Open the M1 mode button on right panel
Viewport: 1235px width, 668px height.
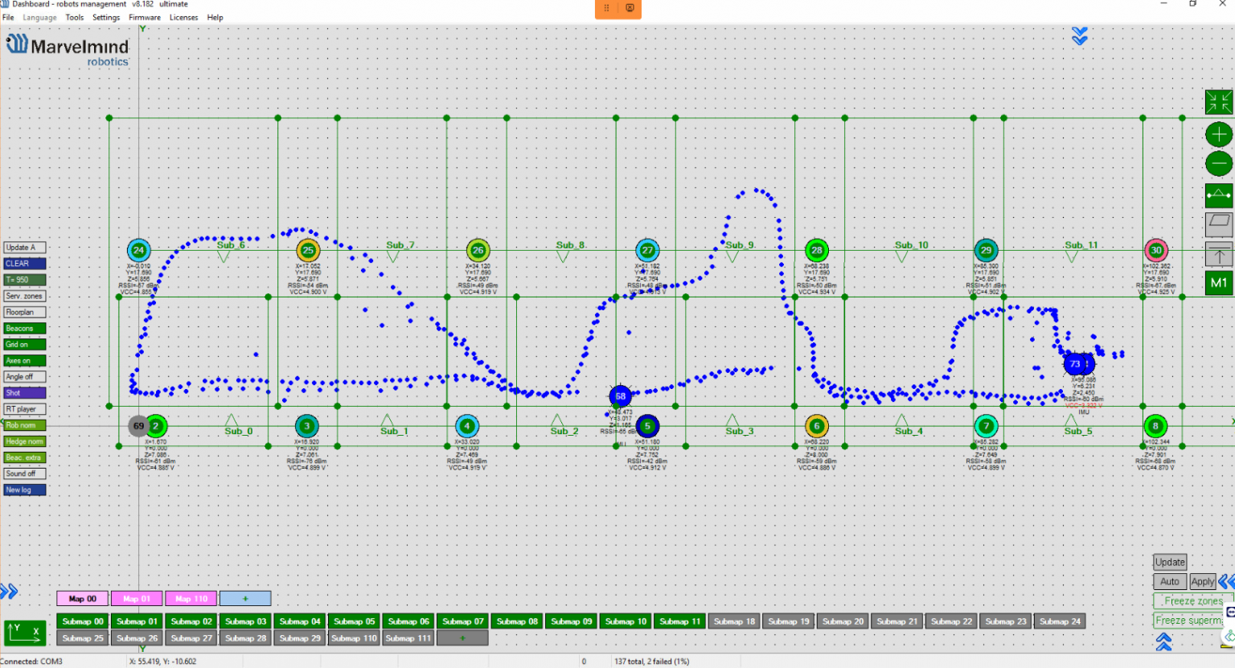(1217, 283)
